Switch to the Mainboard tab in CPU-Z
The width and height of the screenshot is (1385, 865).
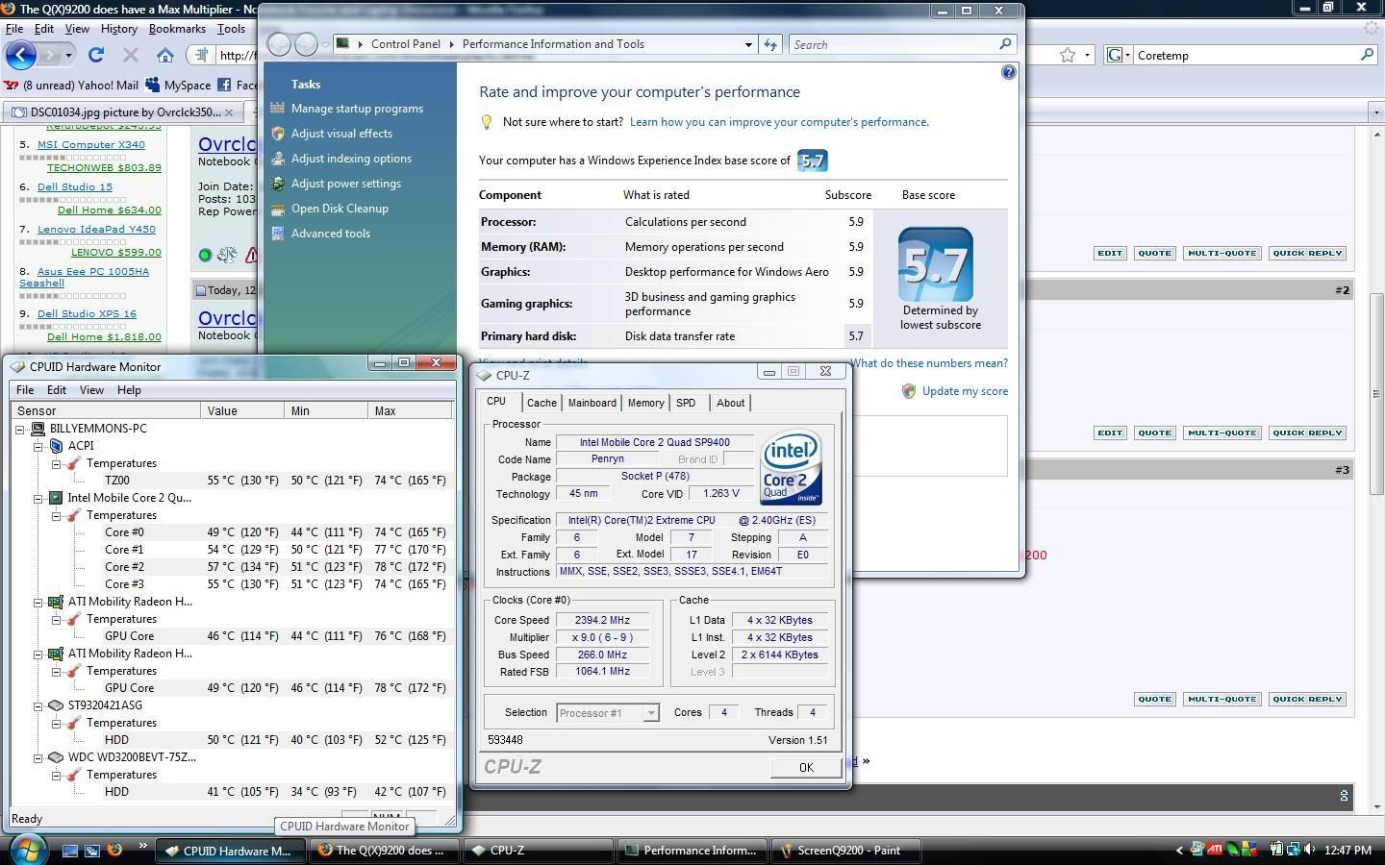(592, 403)
